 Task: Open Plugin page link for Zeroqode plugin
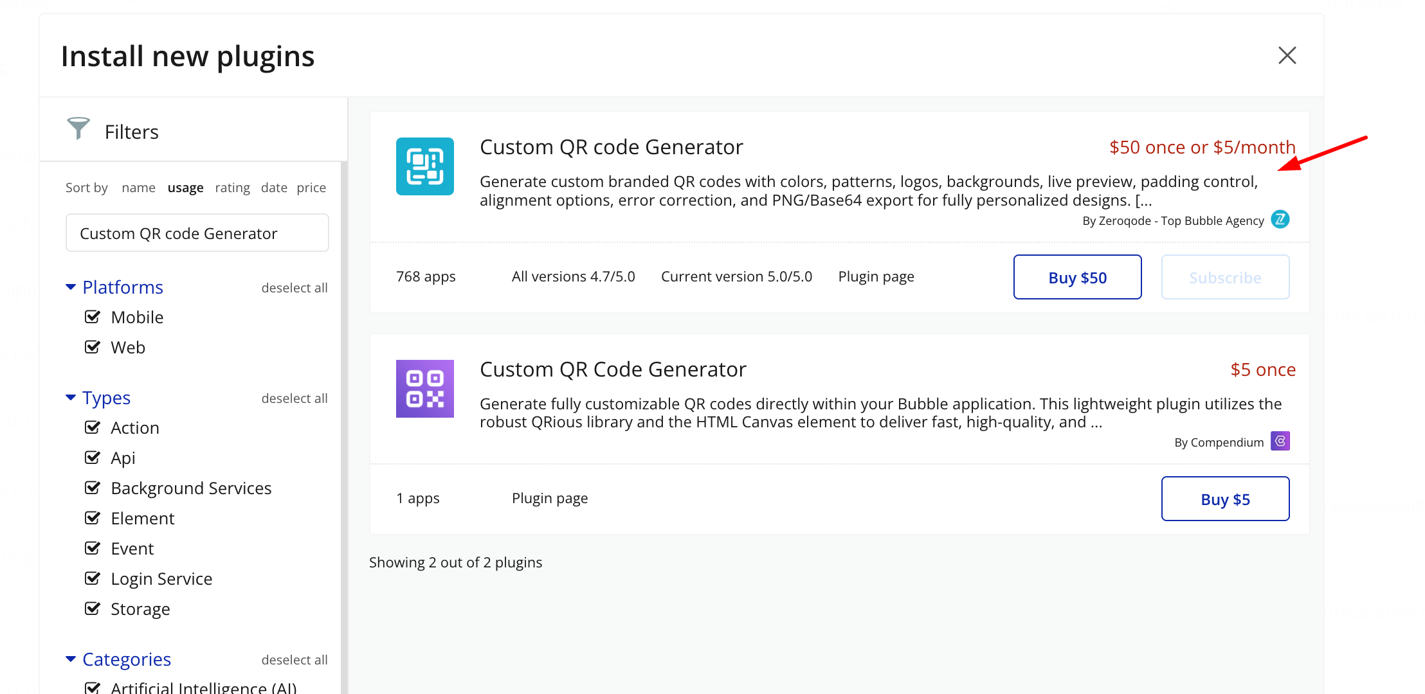(x=876, y=277)
